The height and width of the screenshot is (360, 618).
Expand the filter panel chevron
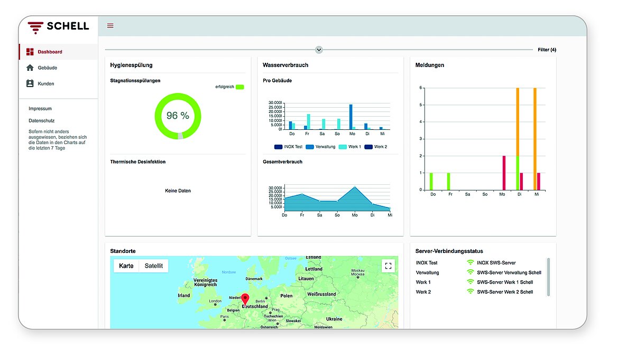point(319,50)
